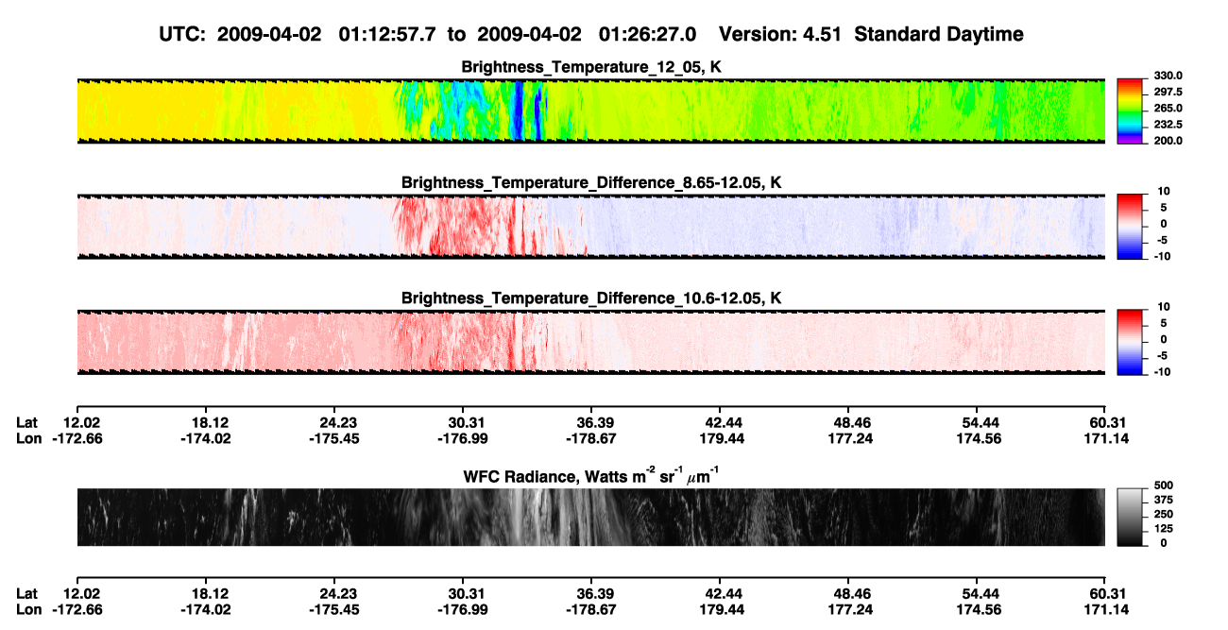The image size is (1228, 630).
Task: Select the WFC Radiance grayscale image strip
Action: (x=590, y=517)
